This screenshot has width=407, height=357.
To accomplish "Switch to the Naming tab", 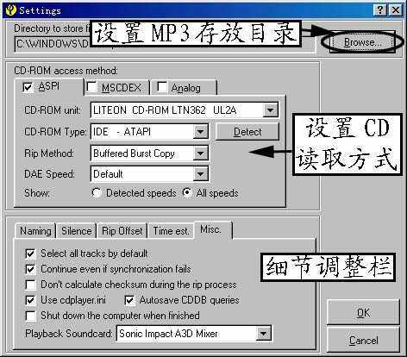I will pyautogui.click(x=35, y=231).
